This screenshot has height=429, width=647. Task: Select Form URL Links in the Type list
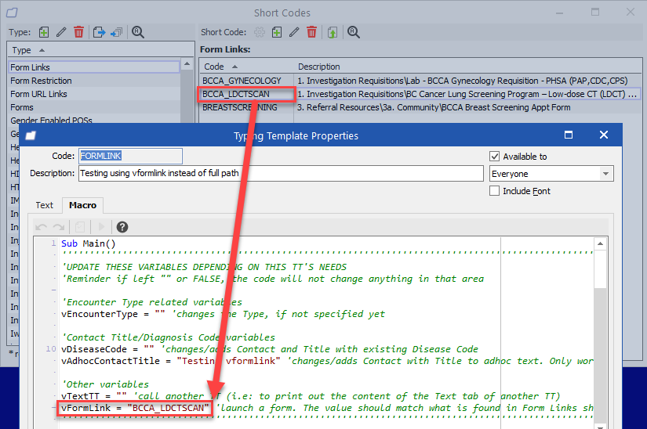[x=94, y=94]
